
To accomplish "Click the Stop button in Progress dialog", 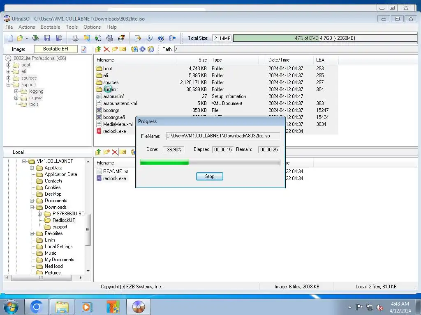I will pos(209,176).
